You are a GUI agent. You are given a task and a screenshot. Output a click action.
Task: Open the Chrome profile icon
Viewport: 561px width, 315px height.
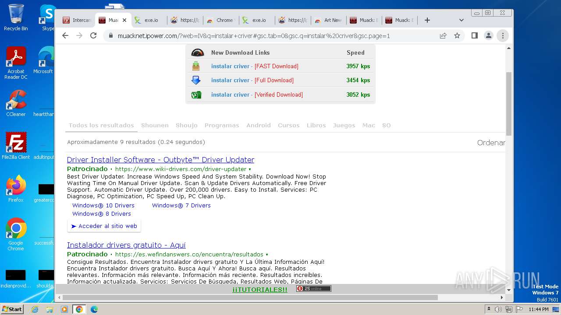[488, 35]
